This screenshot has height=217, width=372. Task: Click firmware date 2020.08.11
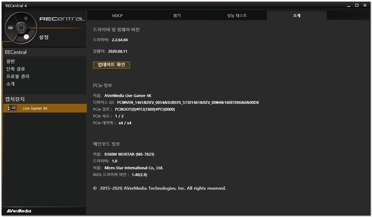[117, 51]
